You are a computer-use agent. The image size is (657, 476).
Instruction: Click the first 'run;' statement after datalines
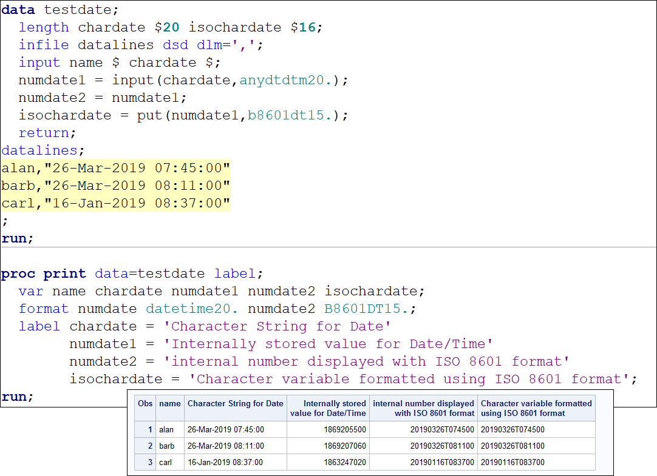pyautogui.click(x=17, y=238)
